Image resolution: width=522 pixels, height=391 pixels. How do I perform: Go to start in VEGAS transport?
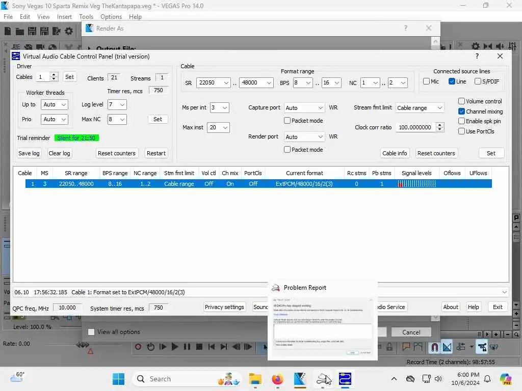[x=212, y=347]
